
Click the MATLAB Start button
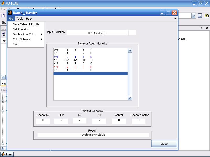coord(7,154)
